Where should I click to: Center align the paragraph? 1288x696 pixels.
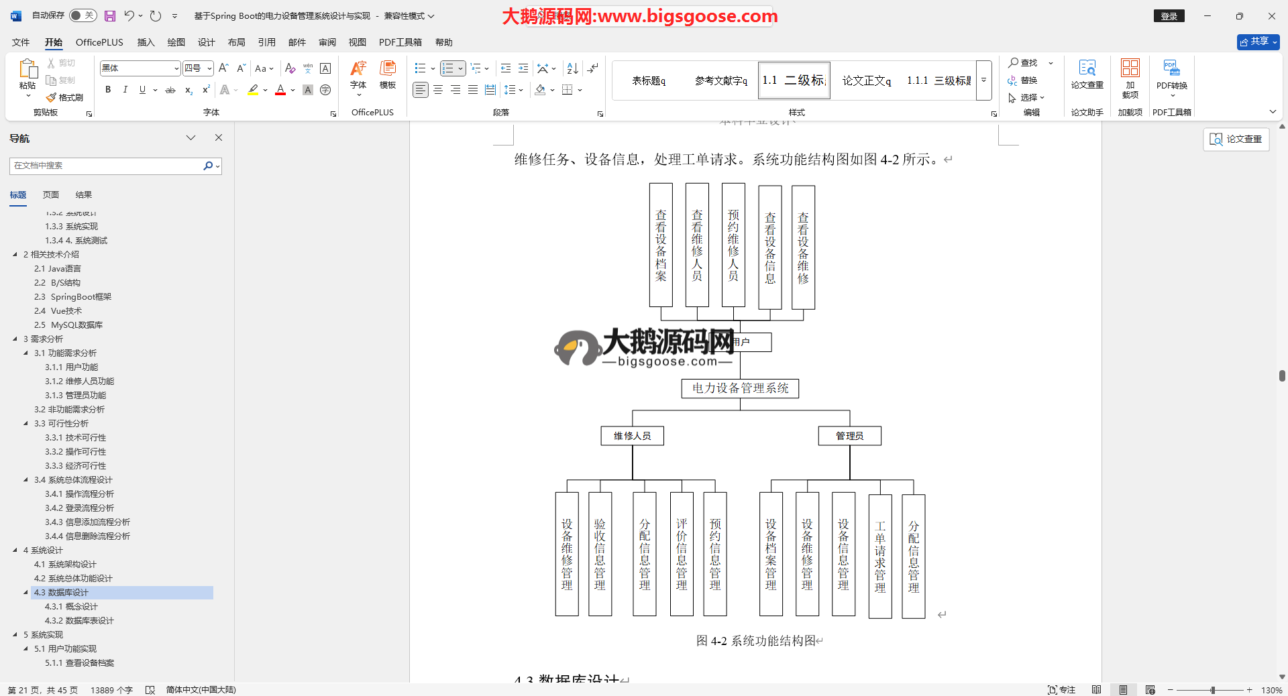[x=438, y=90]
